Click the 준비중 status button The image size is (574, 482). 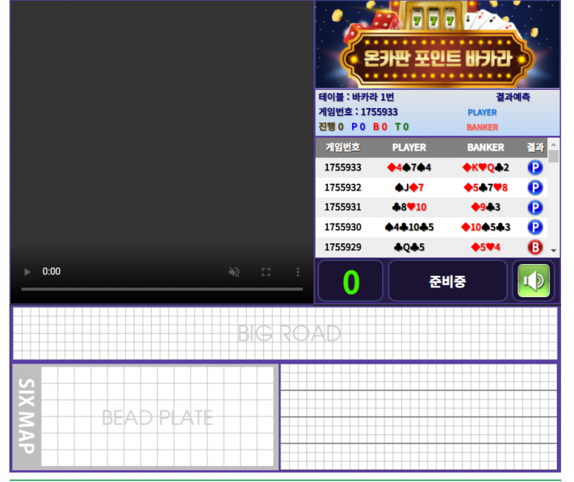click(448, 281)
